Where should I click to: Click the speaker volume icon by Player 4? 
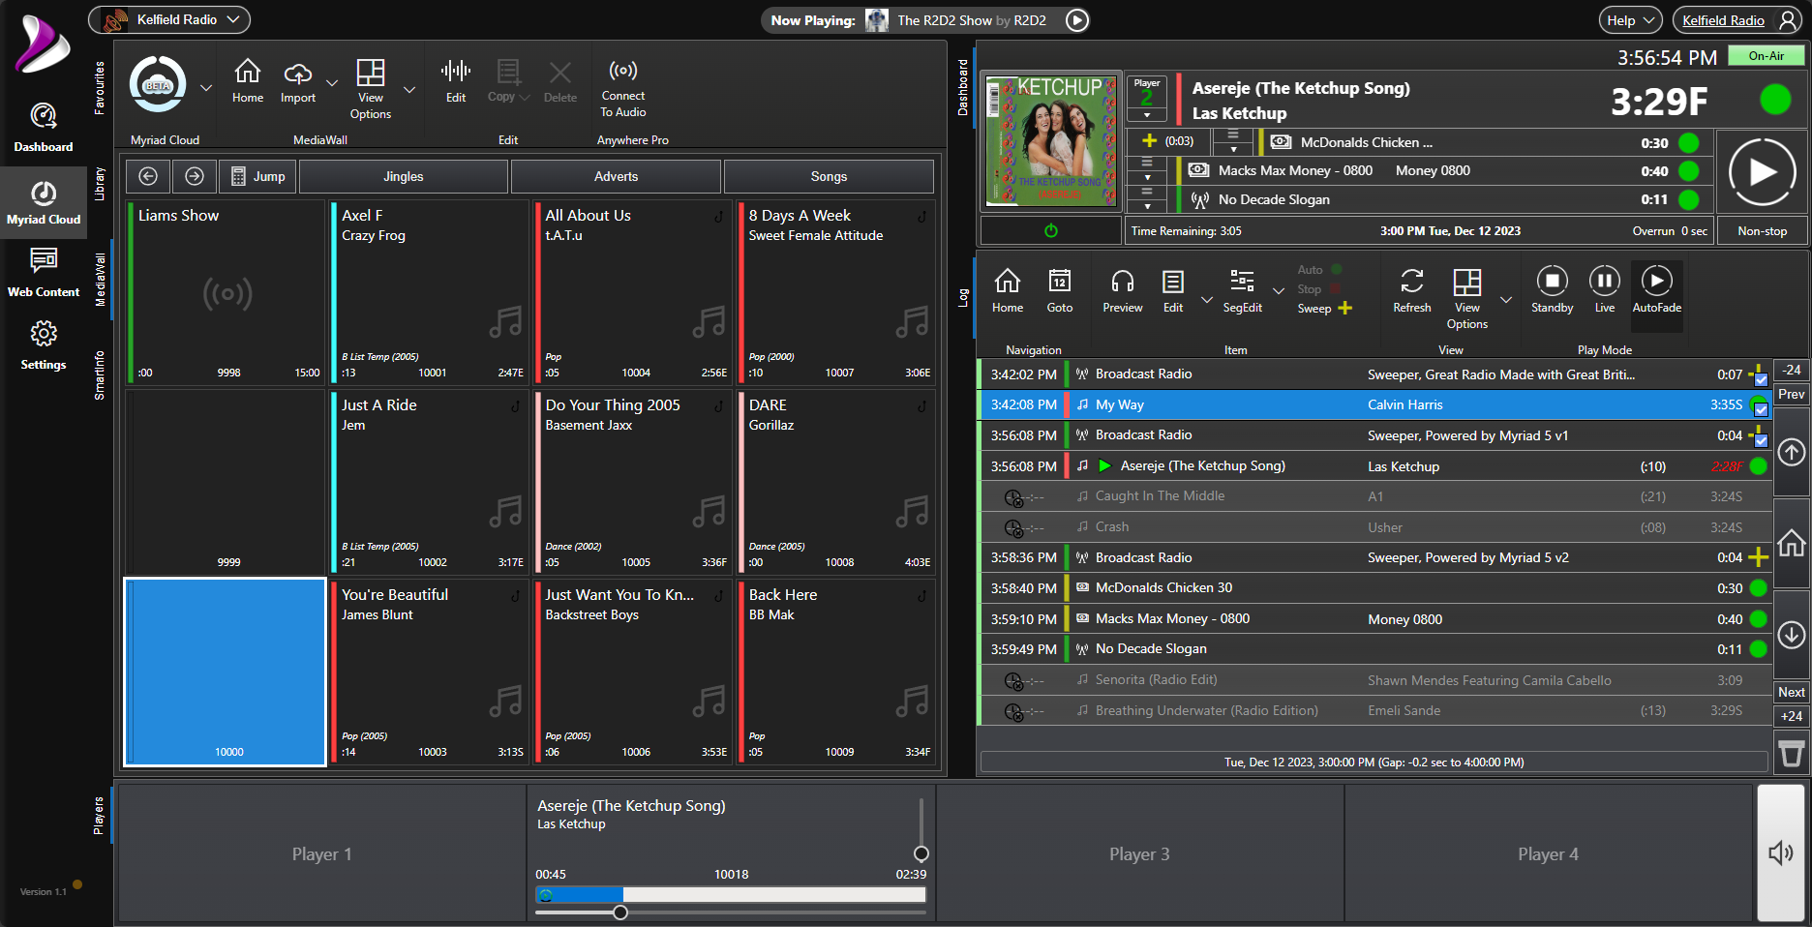click(1781, 852)
